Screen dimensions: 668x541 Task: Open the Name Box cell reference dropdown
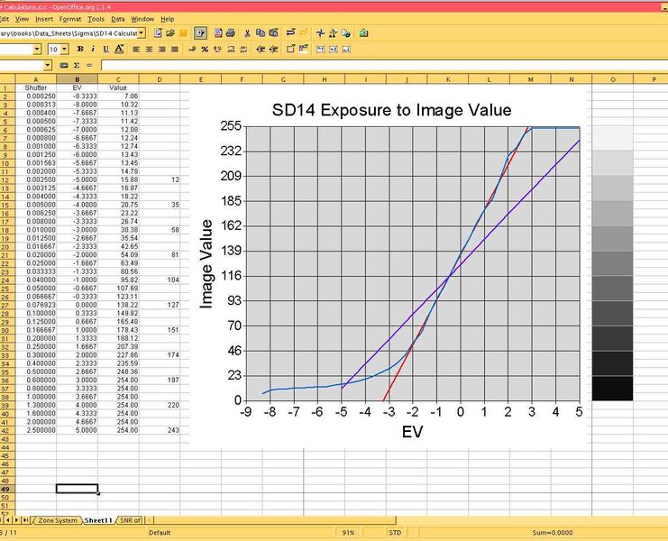(x=48, y=66)
